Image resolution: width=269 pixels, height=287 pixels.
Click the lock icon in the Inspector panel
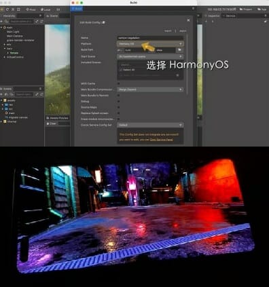(266, 21)
